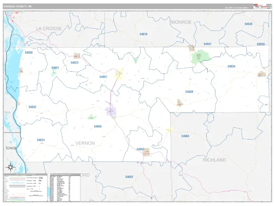Screen dimensions: 274x206
Task: Click ZIP code 54634 label
Action: click(231, 67)
